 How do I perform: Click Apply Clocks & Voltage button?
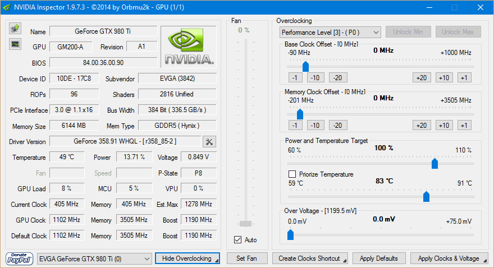449,258
